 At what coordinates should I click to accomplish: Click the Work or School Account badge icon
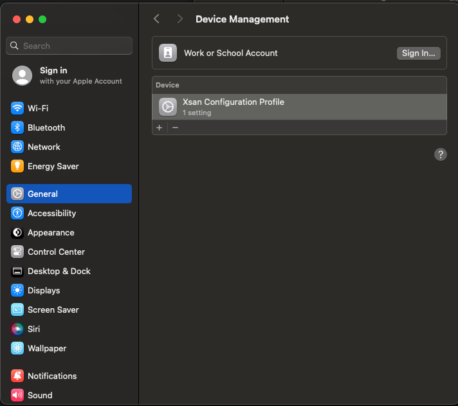tap(168, 53)
